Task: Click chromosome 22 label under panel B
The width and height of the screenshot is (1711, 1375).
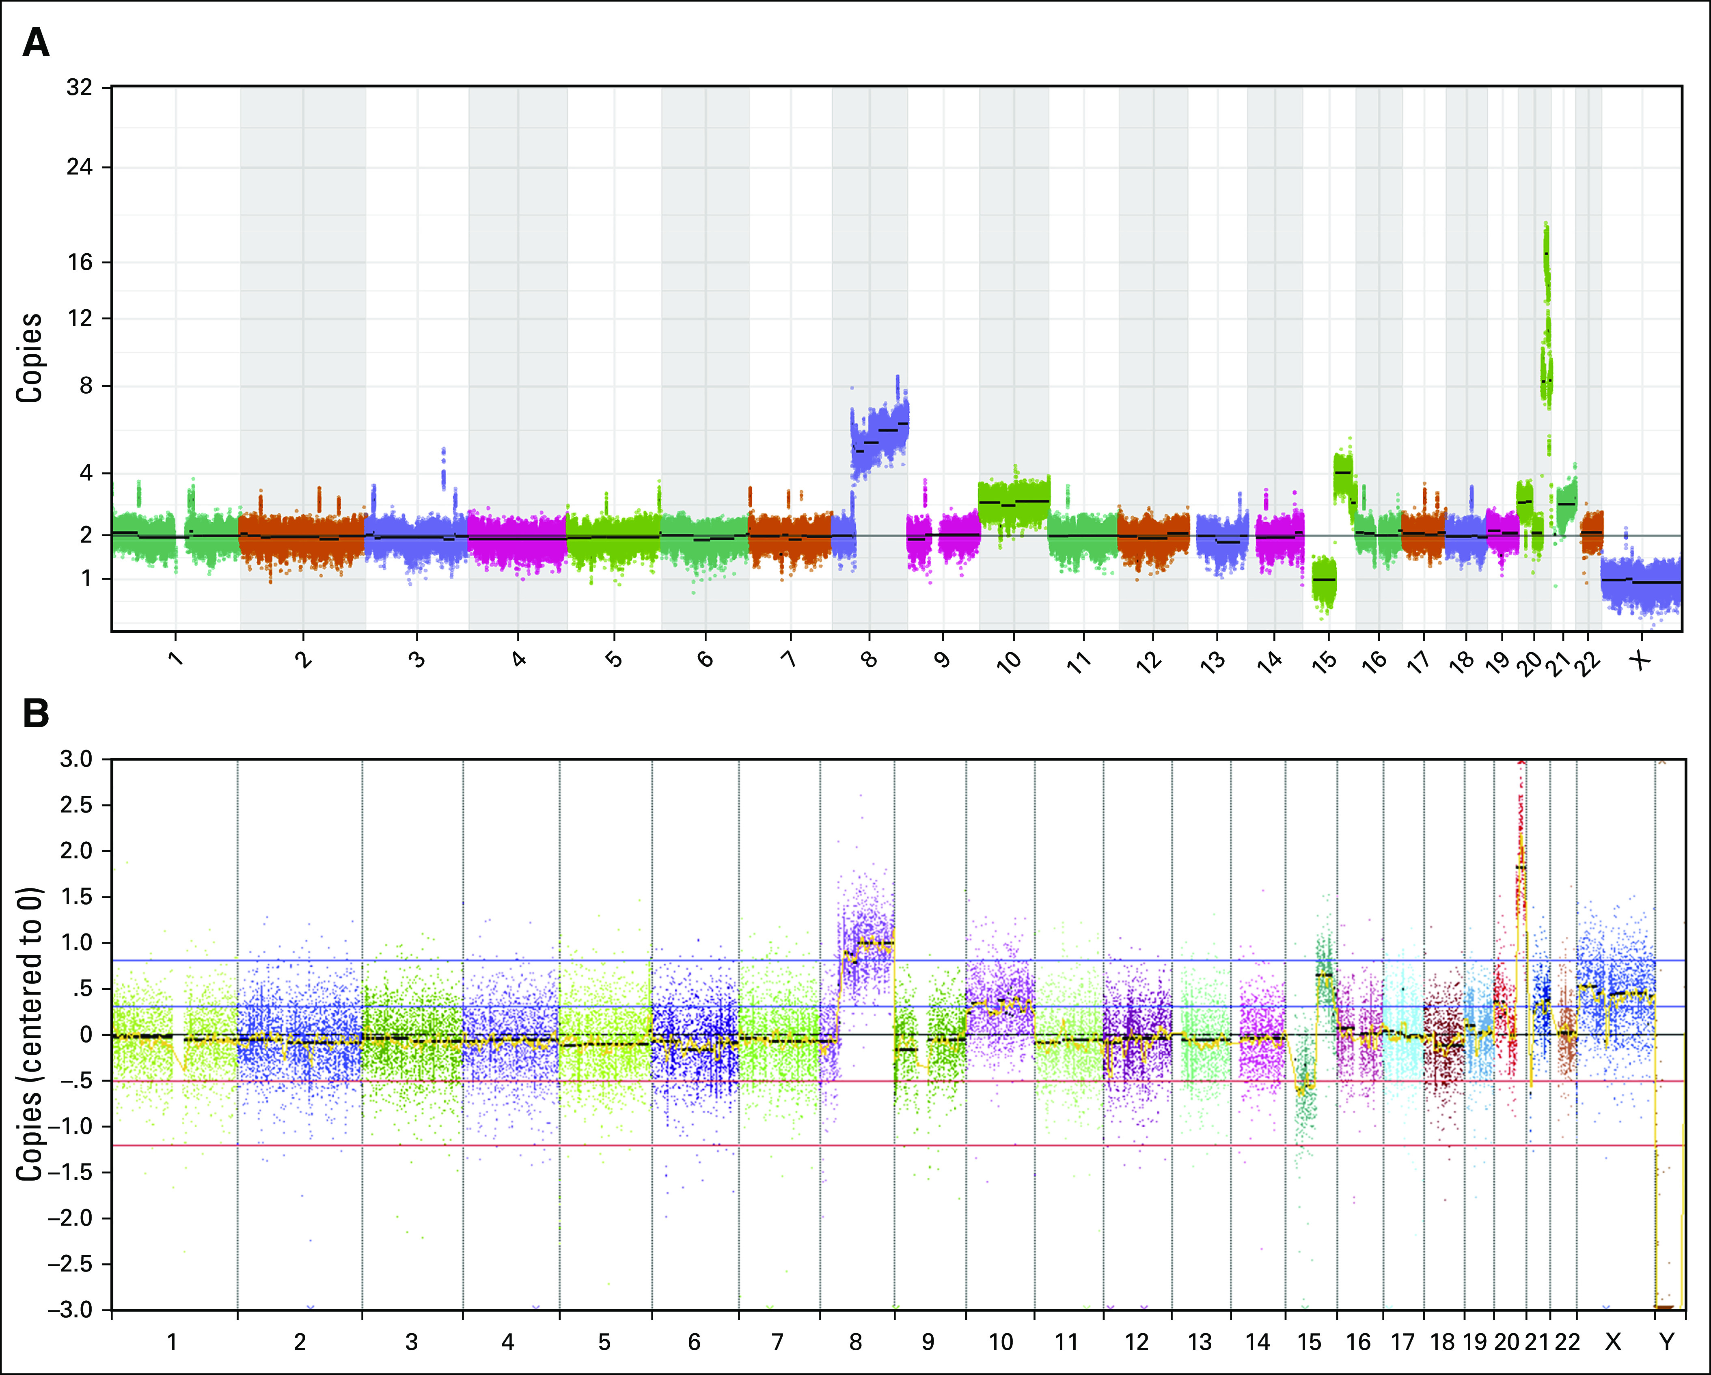Action: (1567, 1342)
